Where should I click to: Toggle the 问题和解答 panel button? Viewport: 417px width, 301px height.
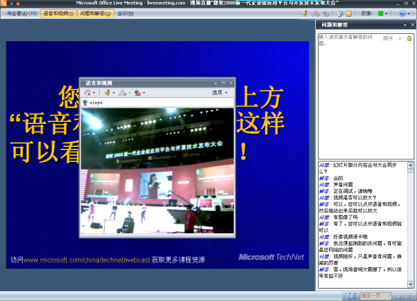tap(96, 13)
